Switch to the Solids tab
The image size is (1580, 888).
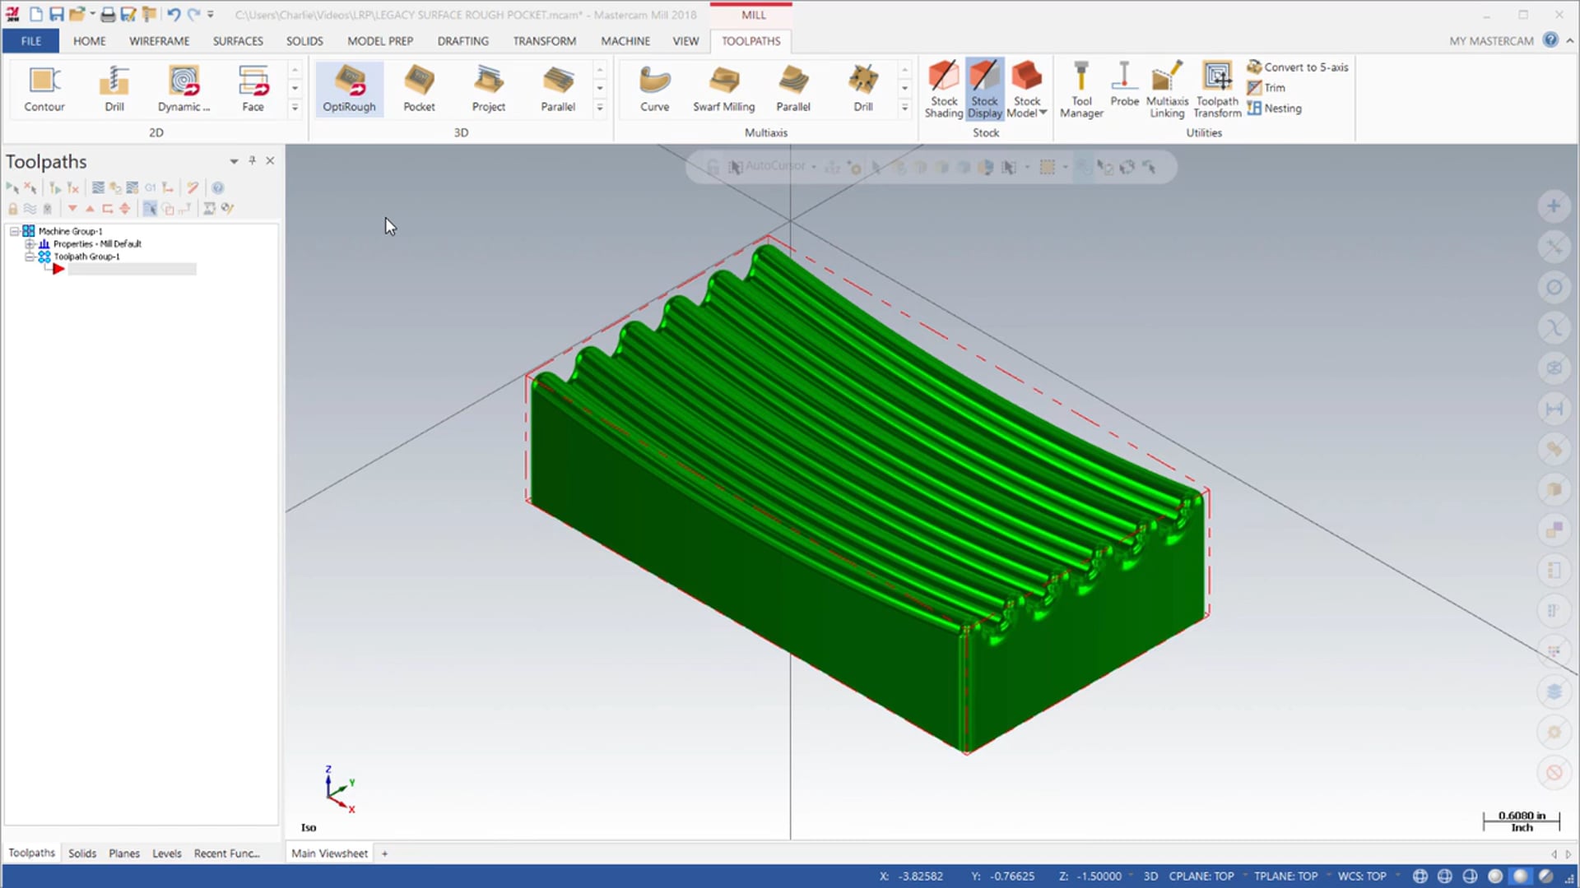click(x=82, y=853)
